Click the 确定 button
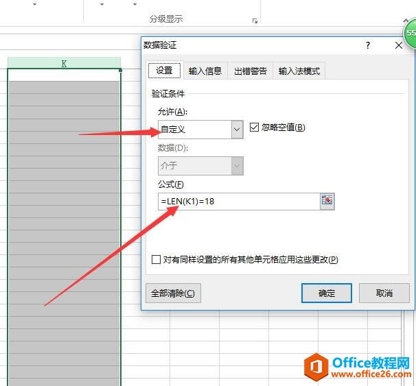The image size is (416, 386). coord(327,293)
